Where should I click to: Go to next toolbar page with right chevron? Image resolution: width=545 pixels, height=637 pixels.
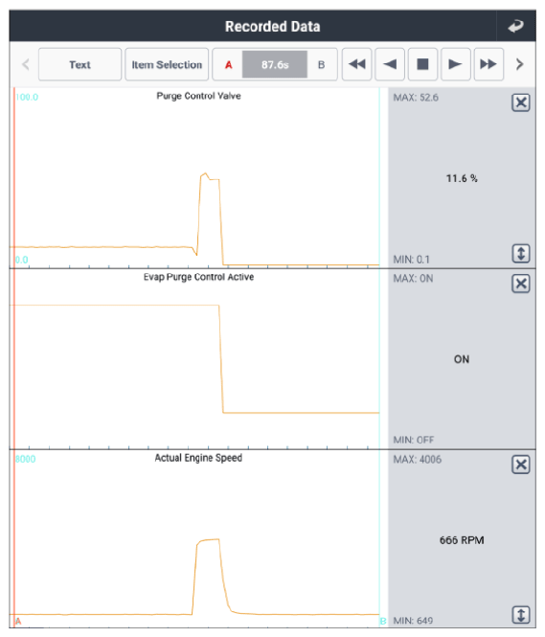[519, 64]
